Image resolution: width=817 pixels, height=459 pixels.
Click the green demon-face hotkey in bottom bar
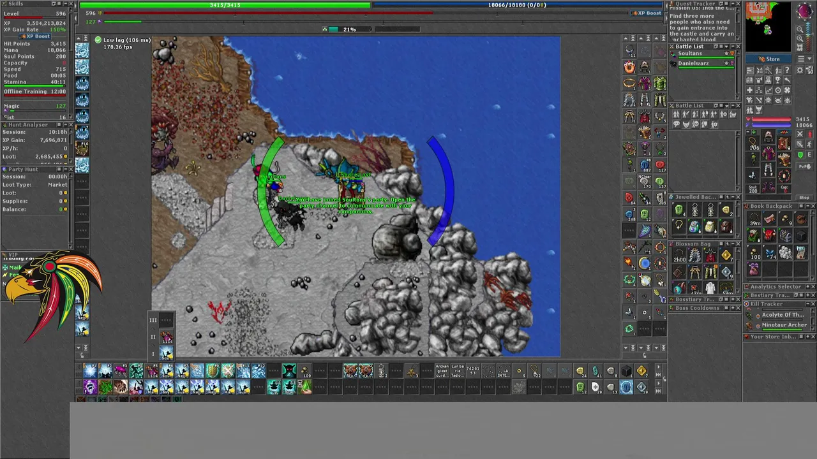pyautogui.click(x=289, y=370)
